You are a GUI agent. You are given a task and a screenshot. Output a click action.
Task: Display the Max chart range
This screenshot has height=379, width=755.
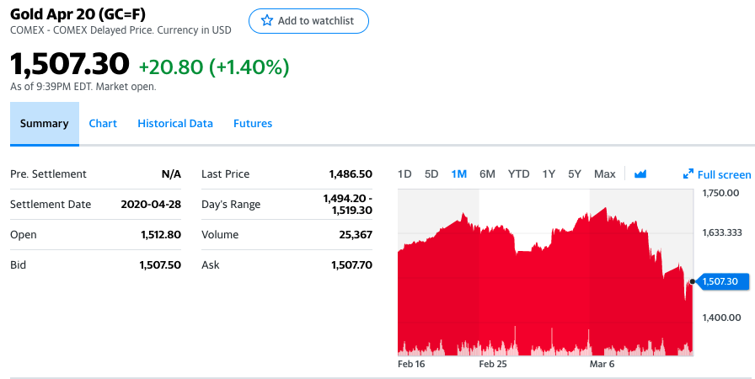(604, 174)
